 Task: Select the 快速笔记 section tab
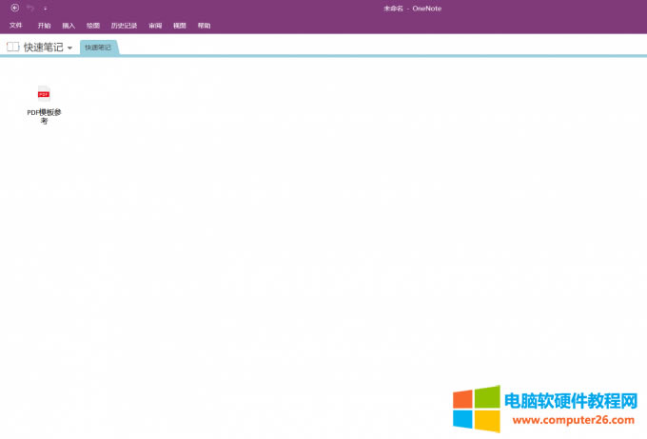point(98,47)
